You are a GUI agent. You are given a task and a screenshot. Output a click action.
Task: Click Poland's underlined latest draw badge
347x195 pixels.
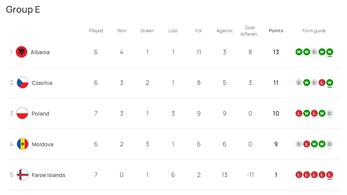pos(329,114)
